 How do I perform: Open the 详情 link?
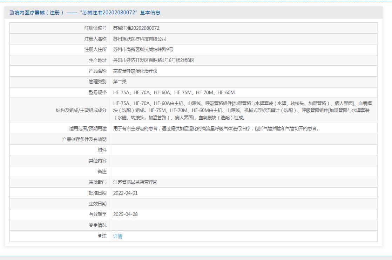118,236
